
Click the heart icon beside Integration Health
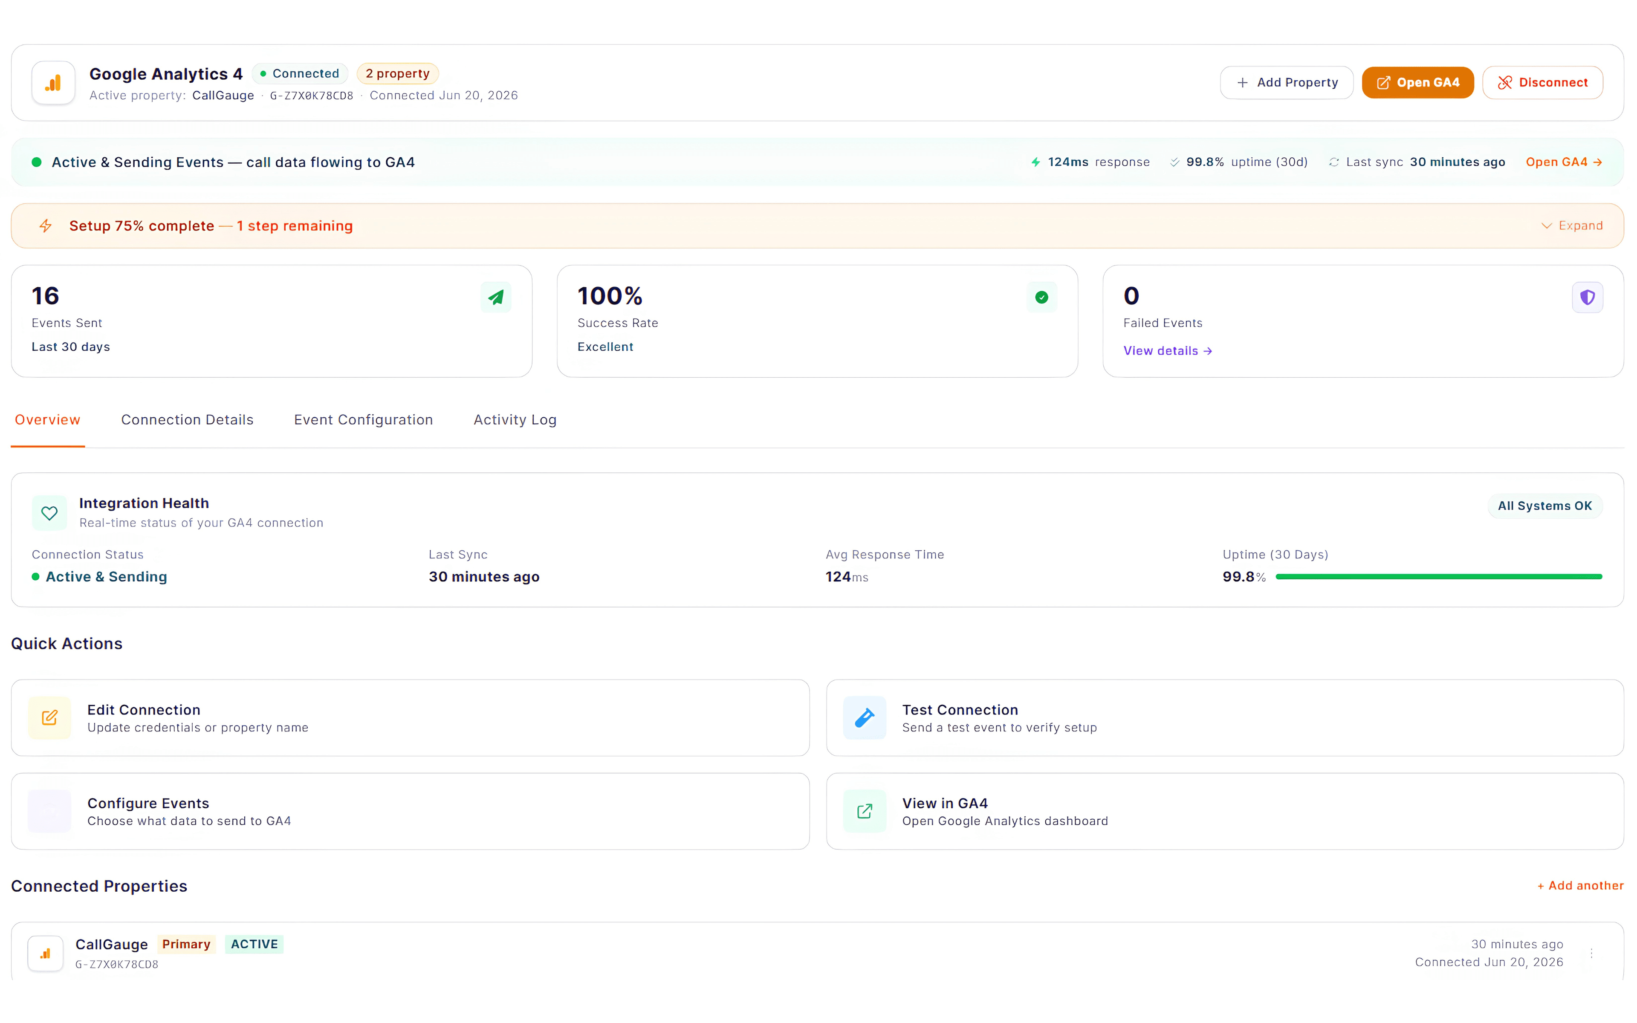[x=49, y=513]
